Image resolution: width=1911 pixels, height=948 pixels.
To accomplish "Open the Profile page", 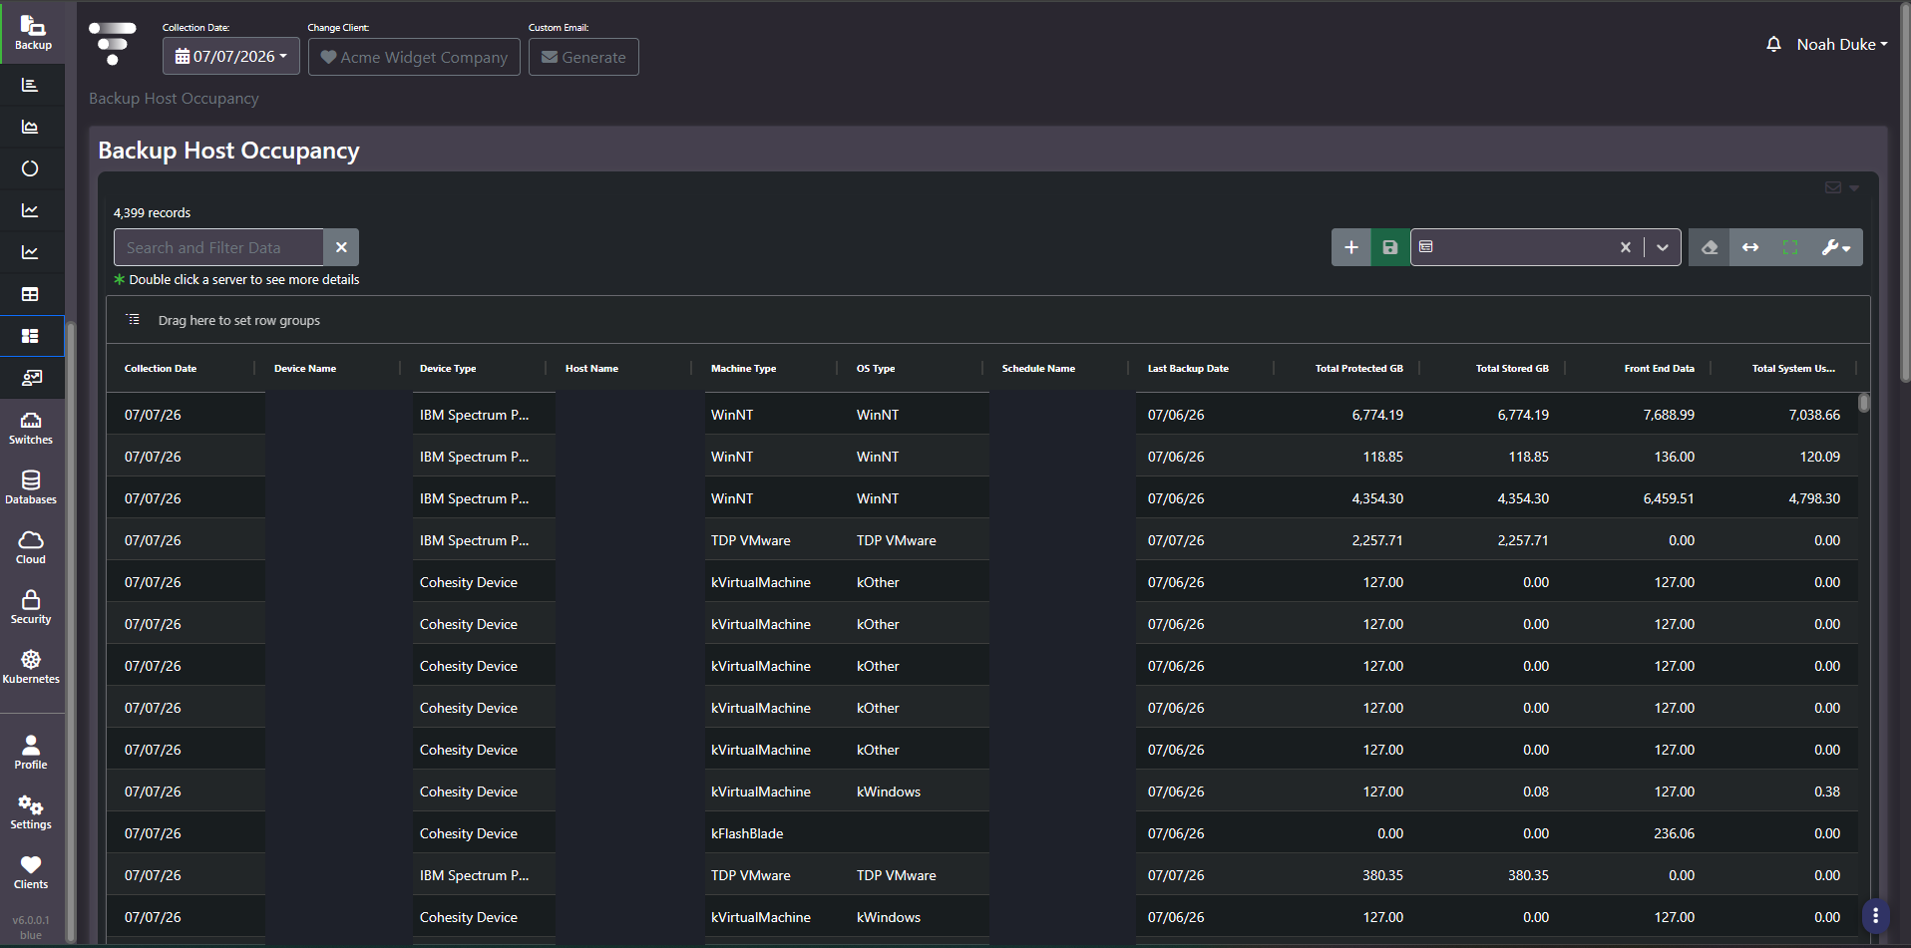I will 31,754.
